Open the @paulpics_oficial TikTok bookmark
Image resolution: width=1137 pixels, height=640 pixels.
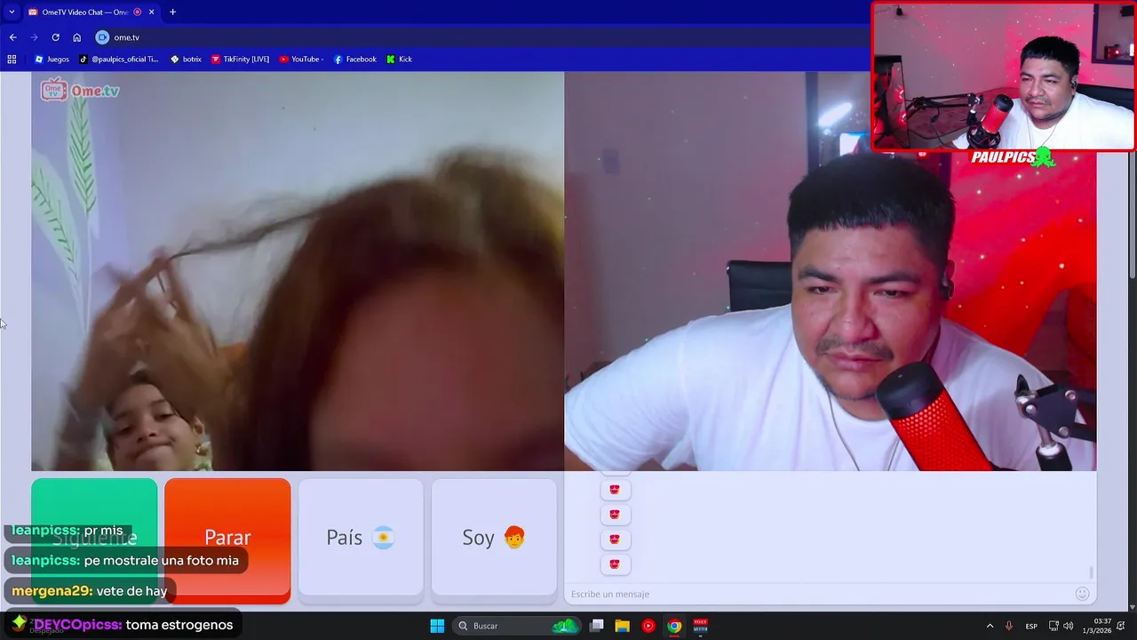pyautogui.click(x=119, y=60)
